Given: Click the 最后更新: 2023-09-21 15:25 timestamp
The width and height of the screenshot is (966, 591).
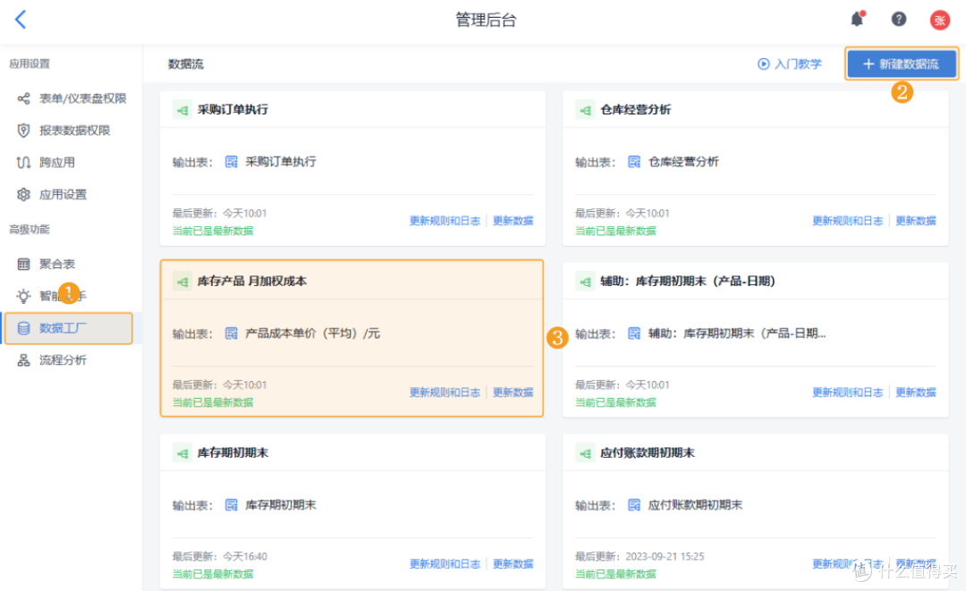Looking at the screenshot, I should pos(640,557).
